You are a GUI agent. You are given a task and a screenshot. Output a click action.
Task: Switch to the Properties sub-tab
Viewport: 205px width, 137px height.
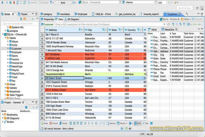(47, 19)
